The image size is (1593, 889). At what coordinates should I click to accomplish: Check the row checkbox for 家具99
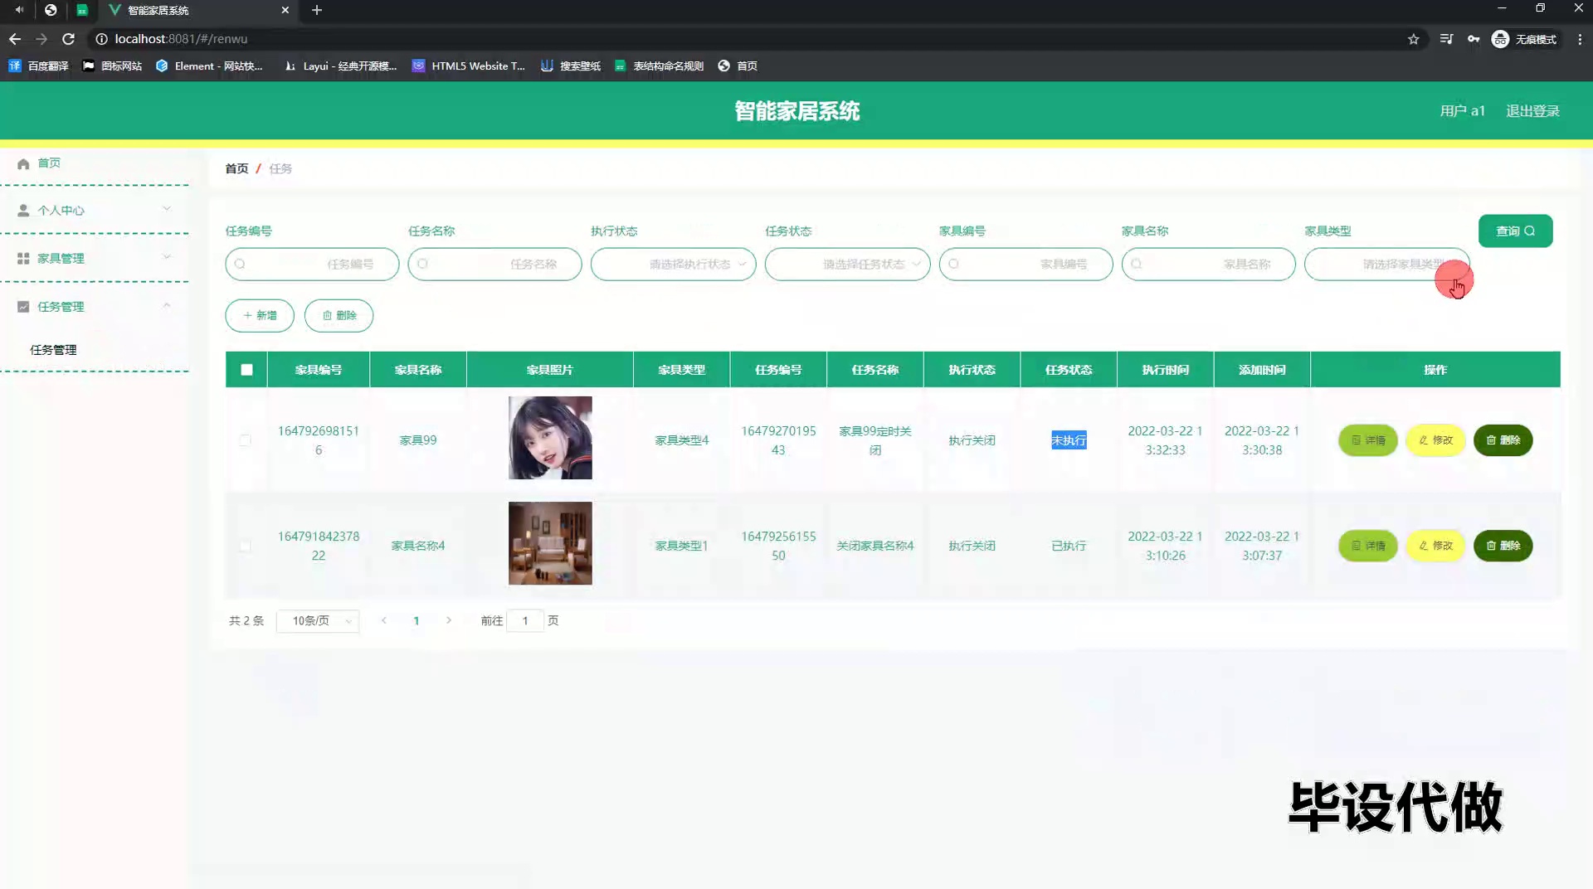point(245,440)
